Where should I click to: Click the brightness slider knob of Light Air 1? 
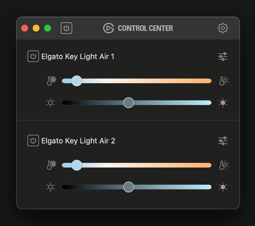(x=129, y=103)
